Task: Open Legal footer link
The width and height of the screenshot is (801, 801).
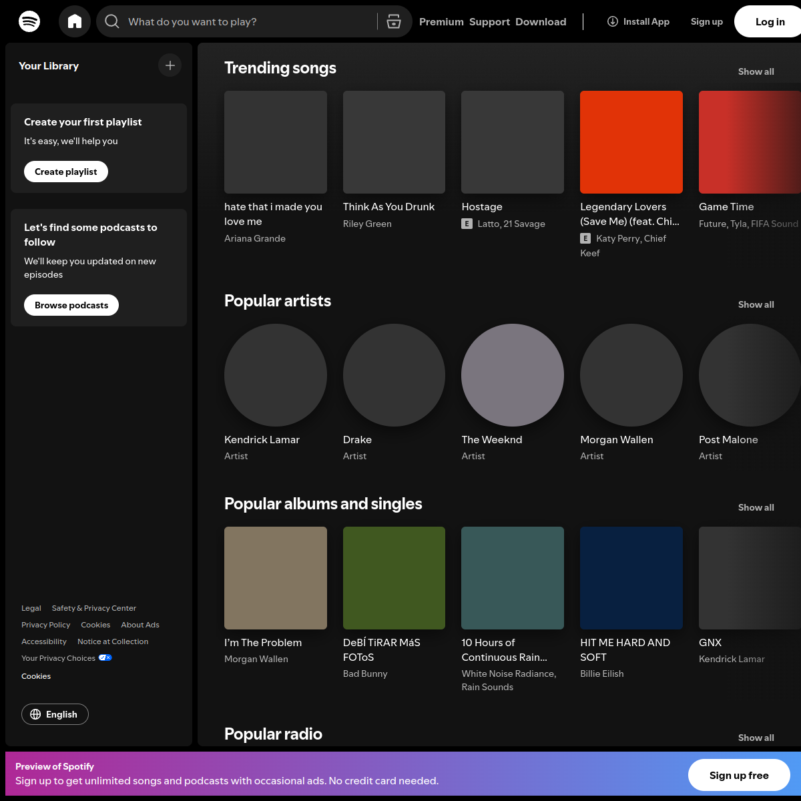Action: click(31, 608)
